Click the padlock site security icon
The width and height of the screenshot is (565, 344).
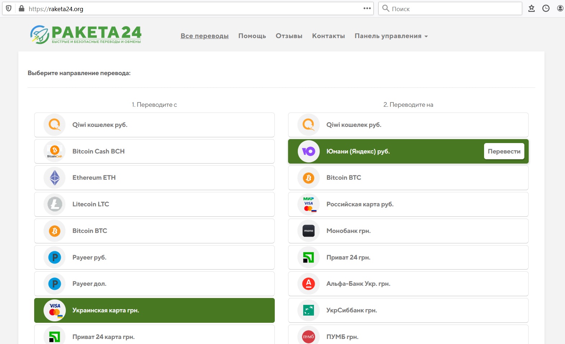(x=21, y=9)
